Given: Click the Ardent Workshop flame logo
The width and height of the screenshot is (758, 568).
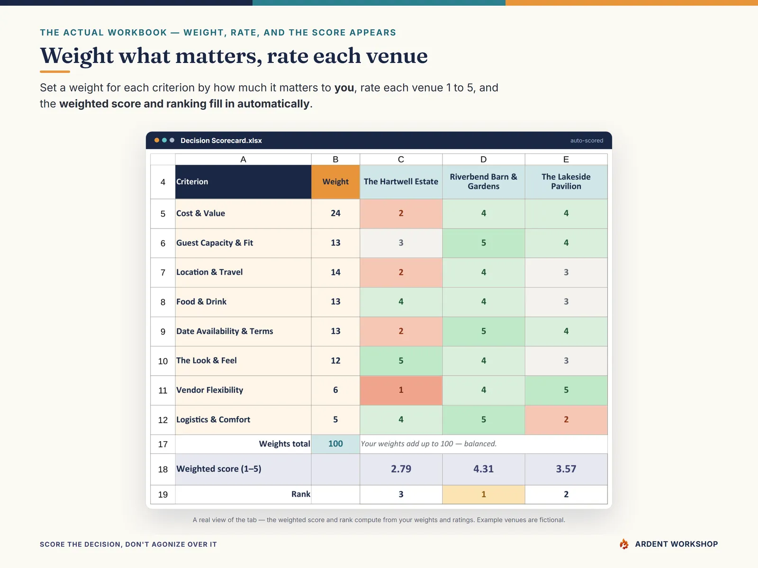Looking at the screenshot, I should pyautogui.click(x=624, y=544).
